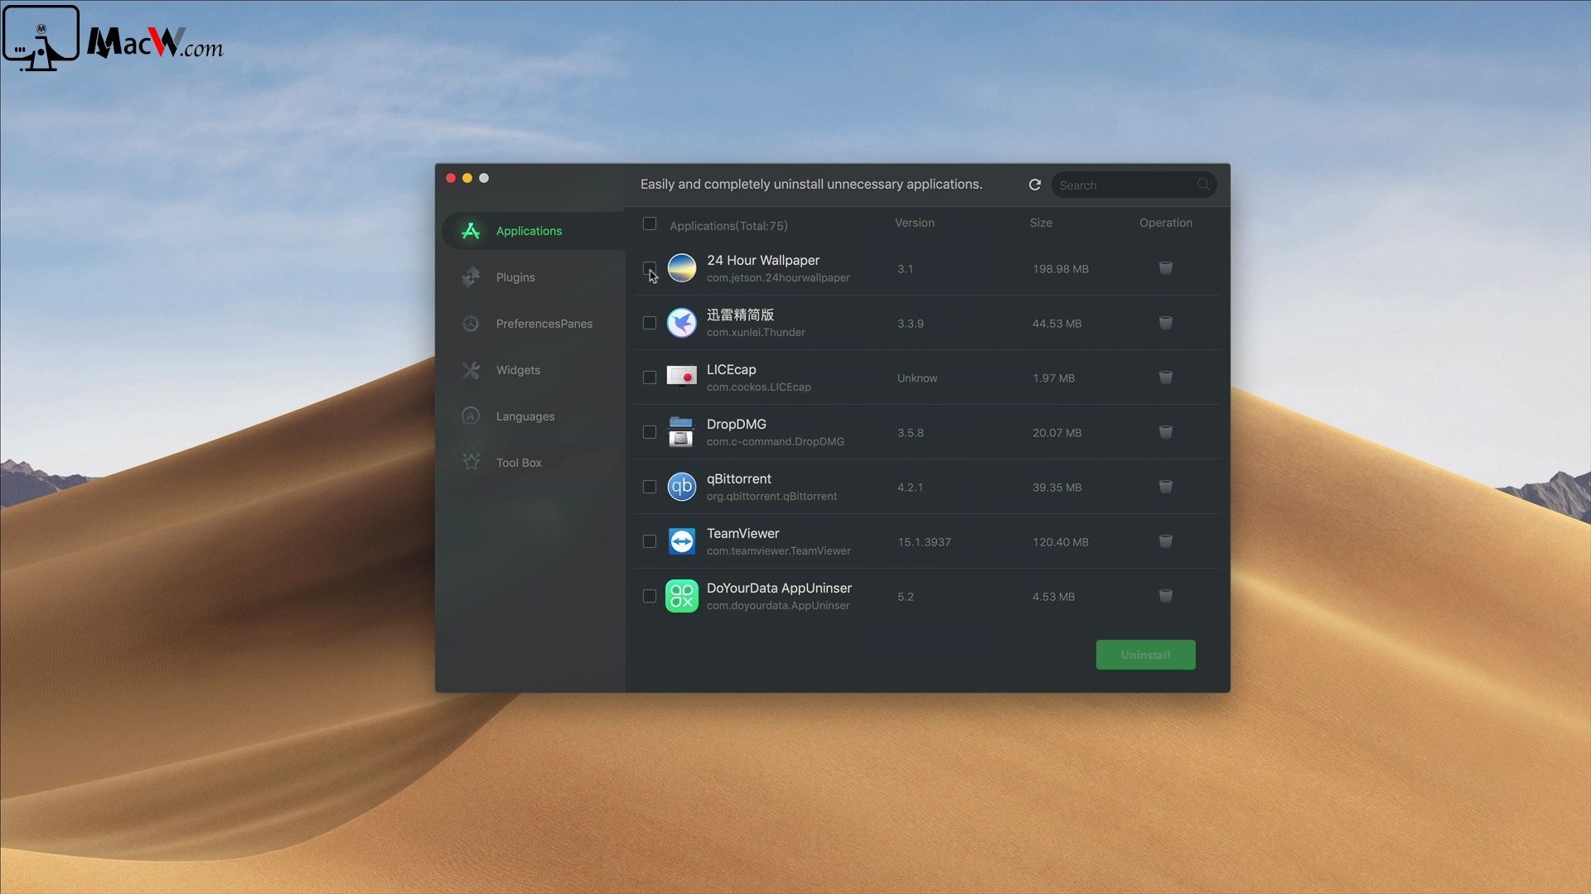Screen dimensions: 1591x894
Task: Click the 39.35 MB size value
Action: pyautogui.click(x=1057, y=488)
